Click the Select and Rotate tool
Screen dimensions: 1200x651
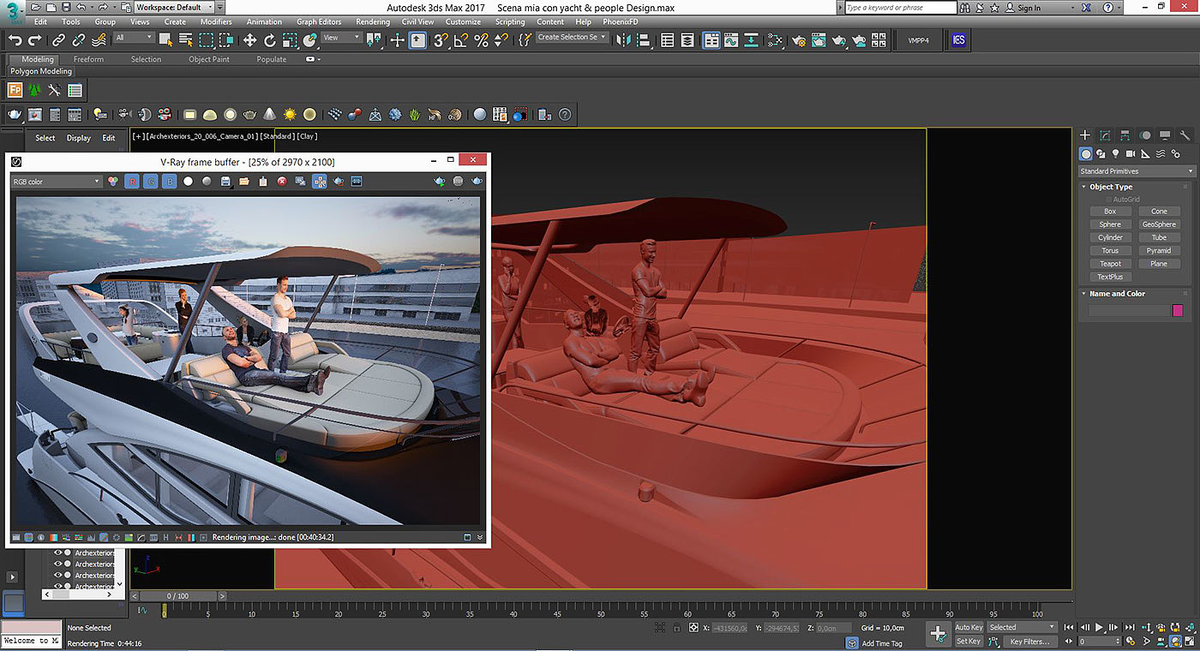(x=270, y=40)
